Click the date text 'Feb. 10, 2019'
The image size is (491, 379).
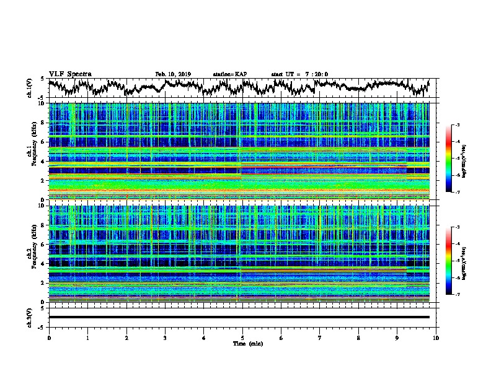point(173,74)
